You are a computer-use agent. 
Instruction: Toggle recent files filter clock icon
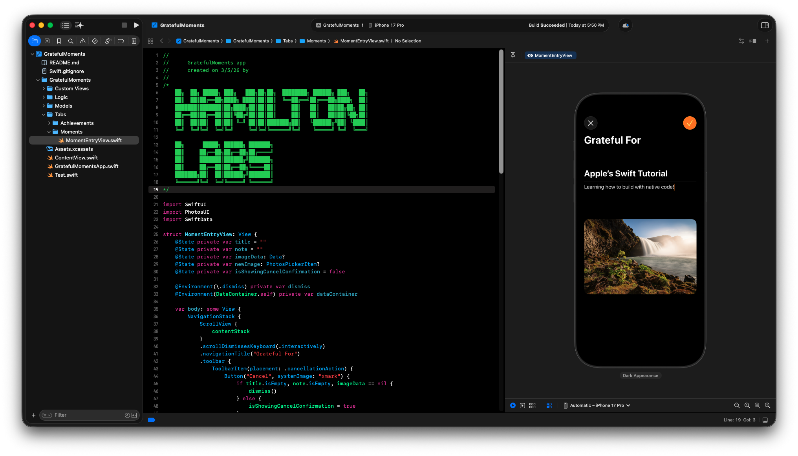point(127,415)
